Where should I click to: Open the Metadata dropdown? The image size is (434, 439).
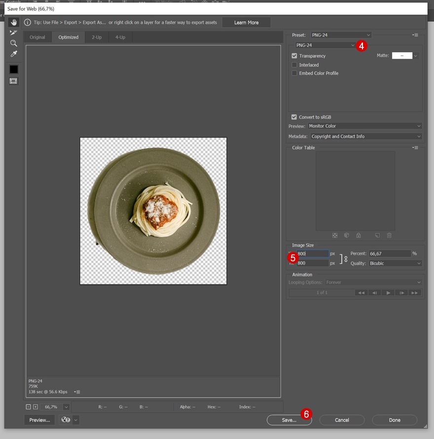366,136
